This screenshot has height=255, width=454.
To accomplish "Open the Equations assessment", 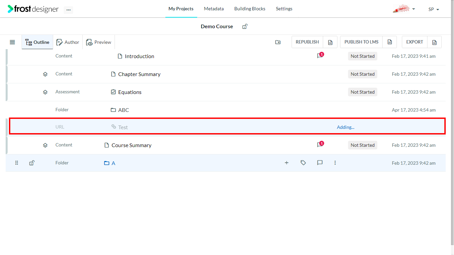I will tap(130, 92).
